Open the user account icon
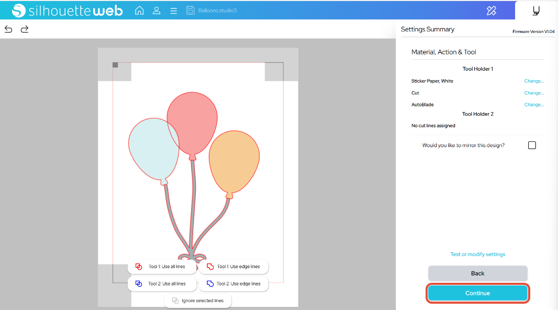The height and width of the screenshot is (310, 558). pos(156,10)
